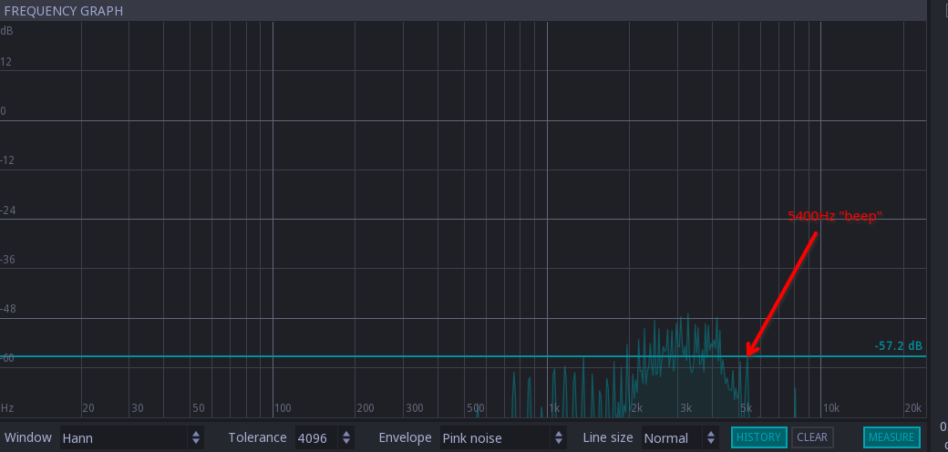Screen dimensions: 948x452
Task: Click the 12 dB level label
Action: tap(5, 62)
